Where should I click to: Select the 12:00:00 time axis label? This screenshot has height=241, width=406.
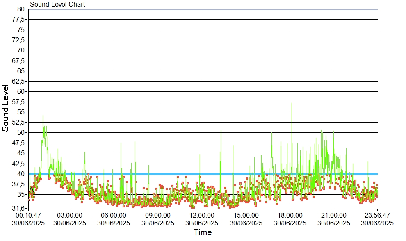point(202,215)
